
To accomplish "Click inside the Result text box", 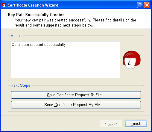I will 66,60.
